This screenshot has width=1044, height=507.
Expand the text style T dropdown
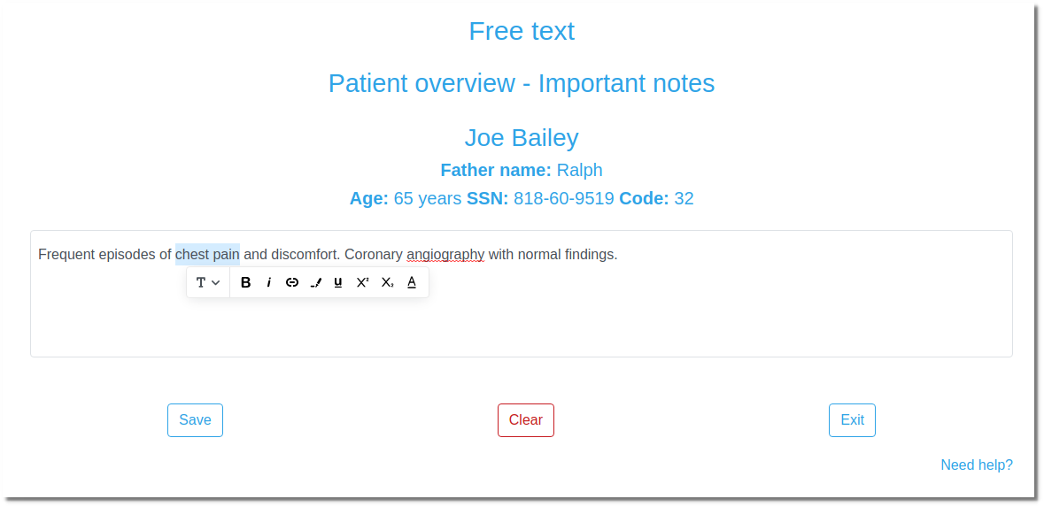pyautogui.click(x=208, y=283)
